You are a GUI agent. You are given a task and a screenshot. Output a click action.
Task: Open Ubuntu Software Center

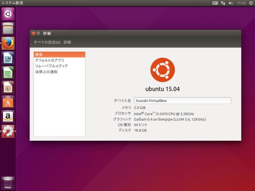coord(8,102)
